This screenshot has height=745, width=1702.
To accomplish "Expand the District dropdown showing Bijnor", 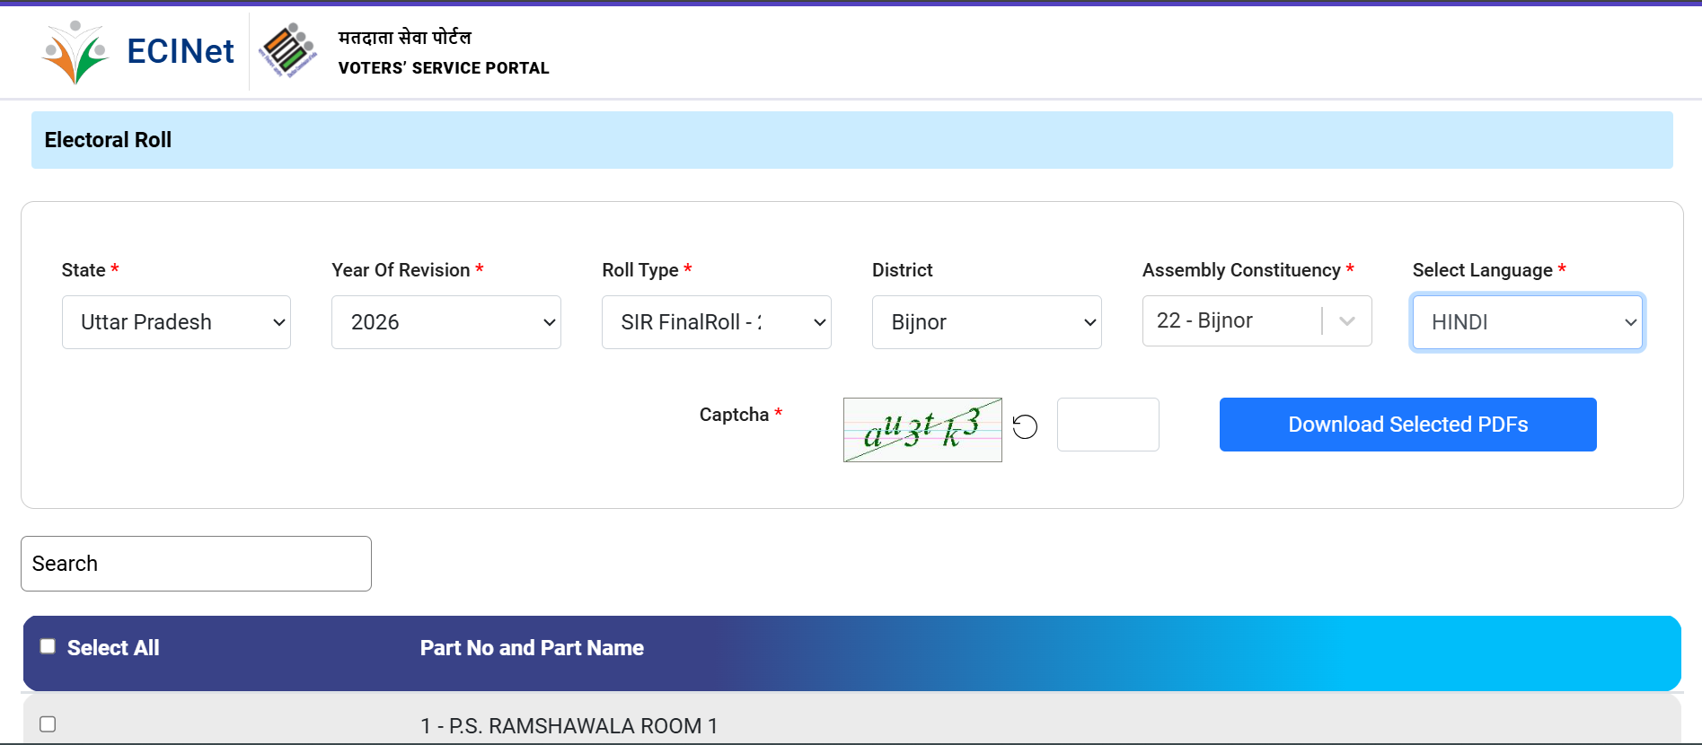I will click(986, 322).
